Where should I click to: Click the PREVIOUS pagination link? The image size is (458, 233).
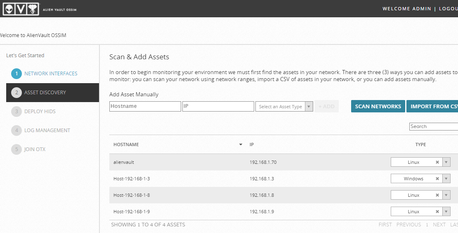[408, 224]
